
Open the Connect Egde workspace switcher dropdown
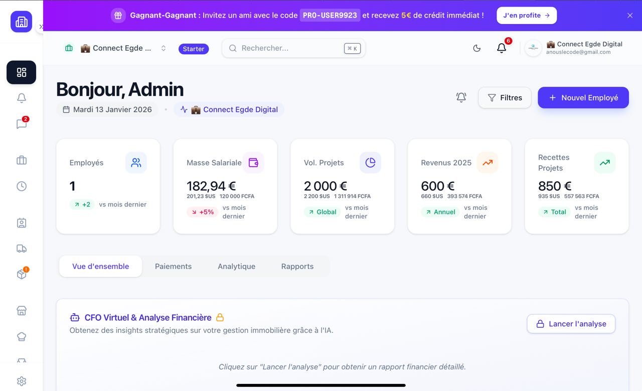tap(116, 48)
